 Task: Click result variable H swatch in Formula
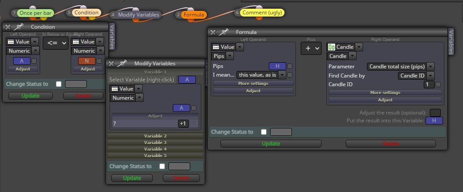434,121
